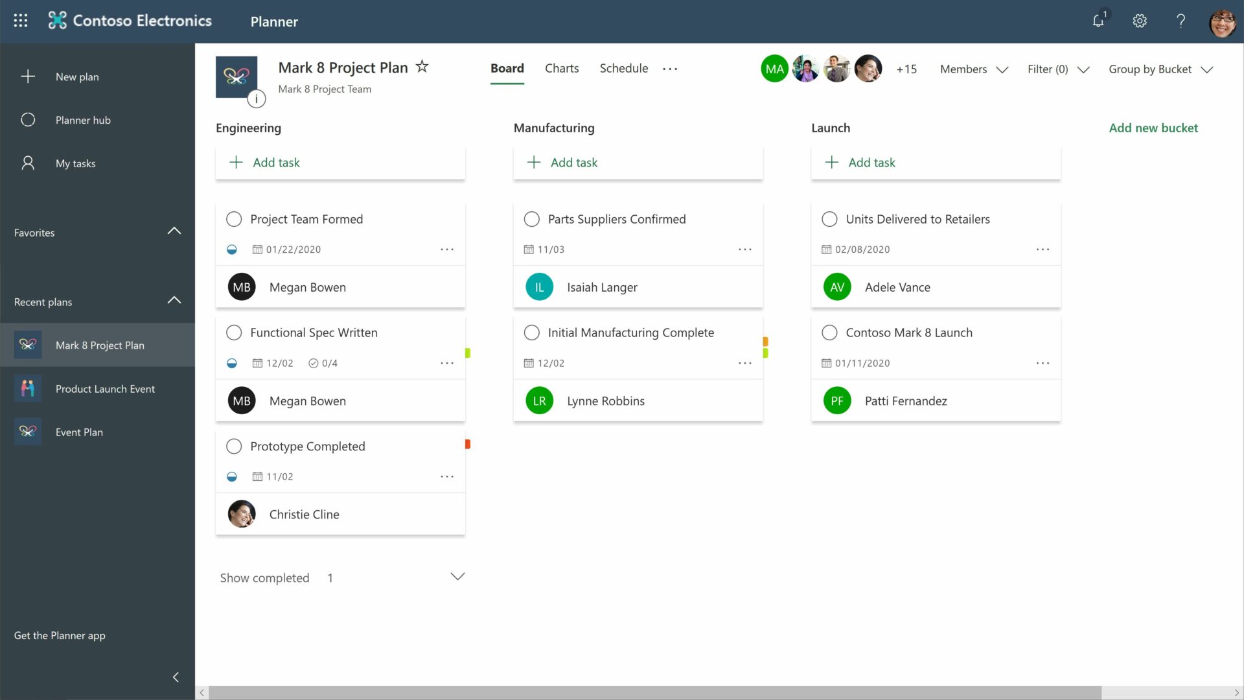Screen dimensions: 1244x700
Task: Expand the Members dropdown
Action: coord(975,68)
